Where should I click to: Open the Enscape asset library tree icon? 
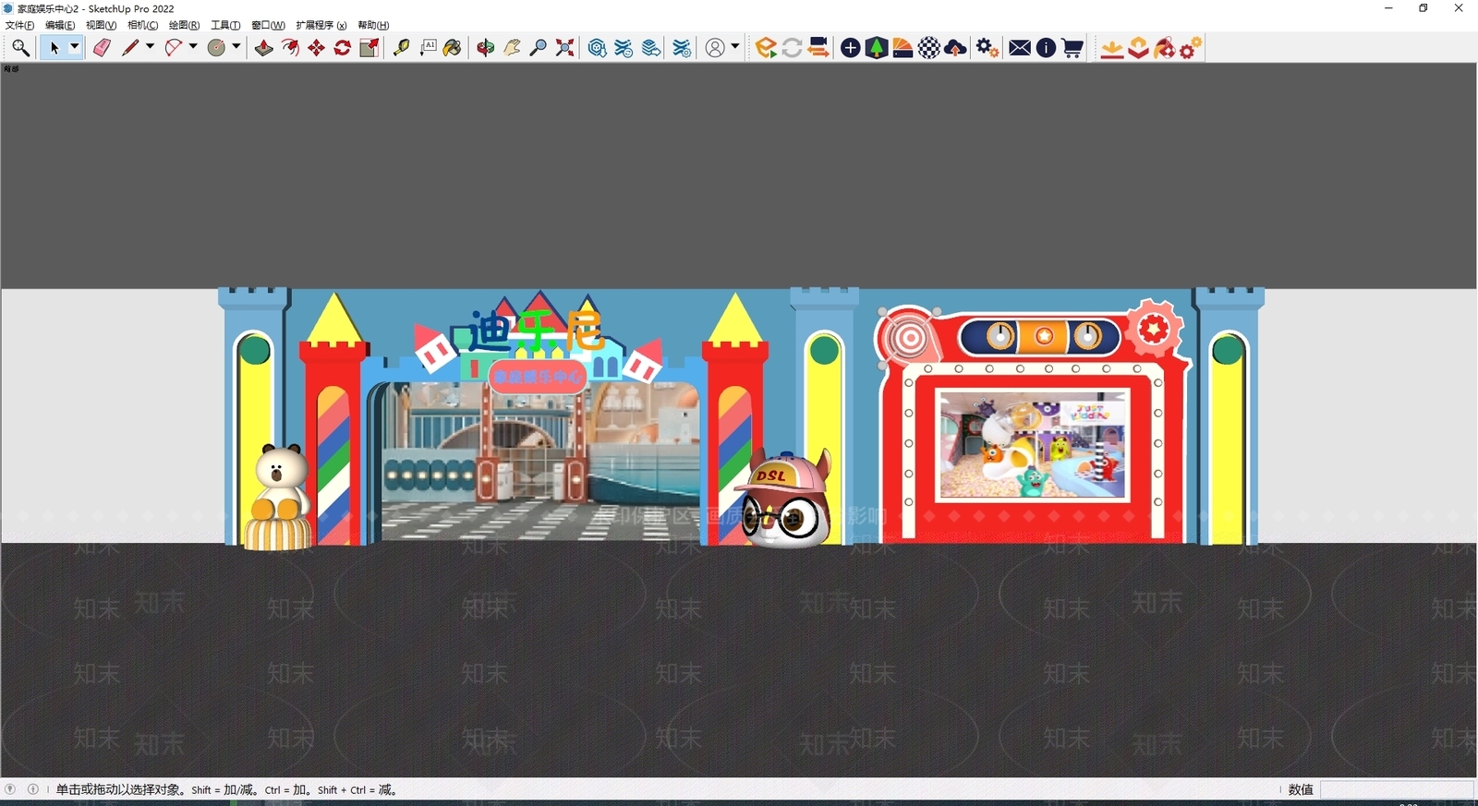877,48
